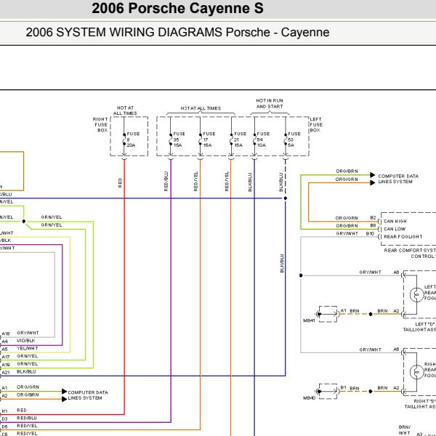Click the vertical "BLK/BLU" label under Fuse 53

click(280, 182)
